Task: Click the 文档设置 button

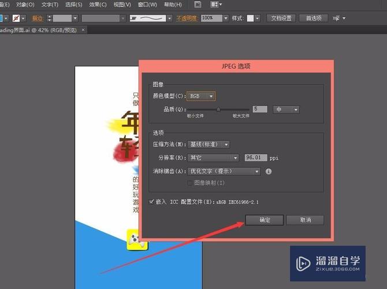Action: pos(281,18)
